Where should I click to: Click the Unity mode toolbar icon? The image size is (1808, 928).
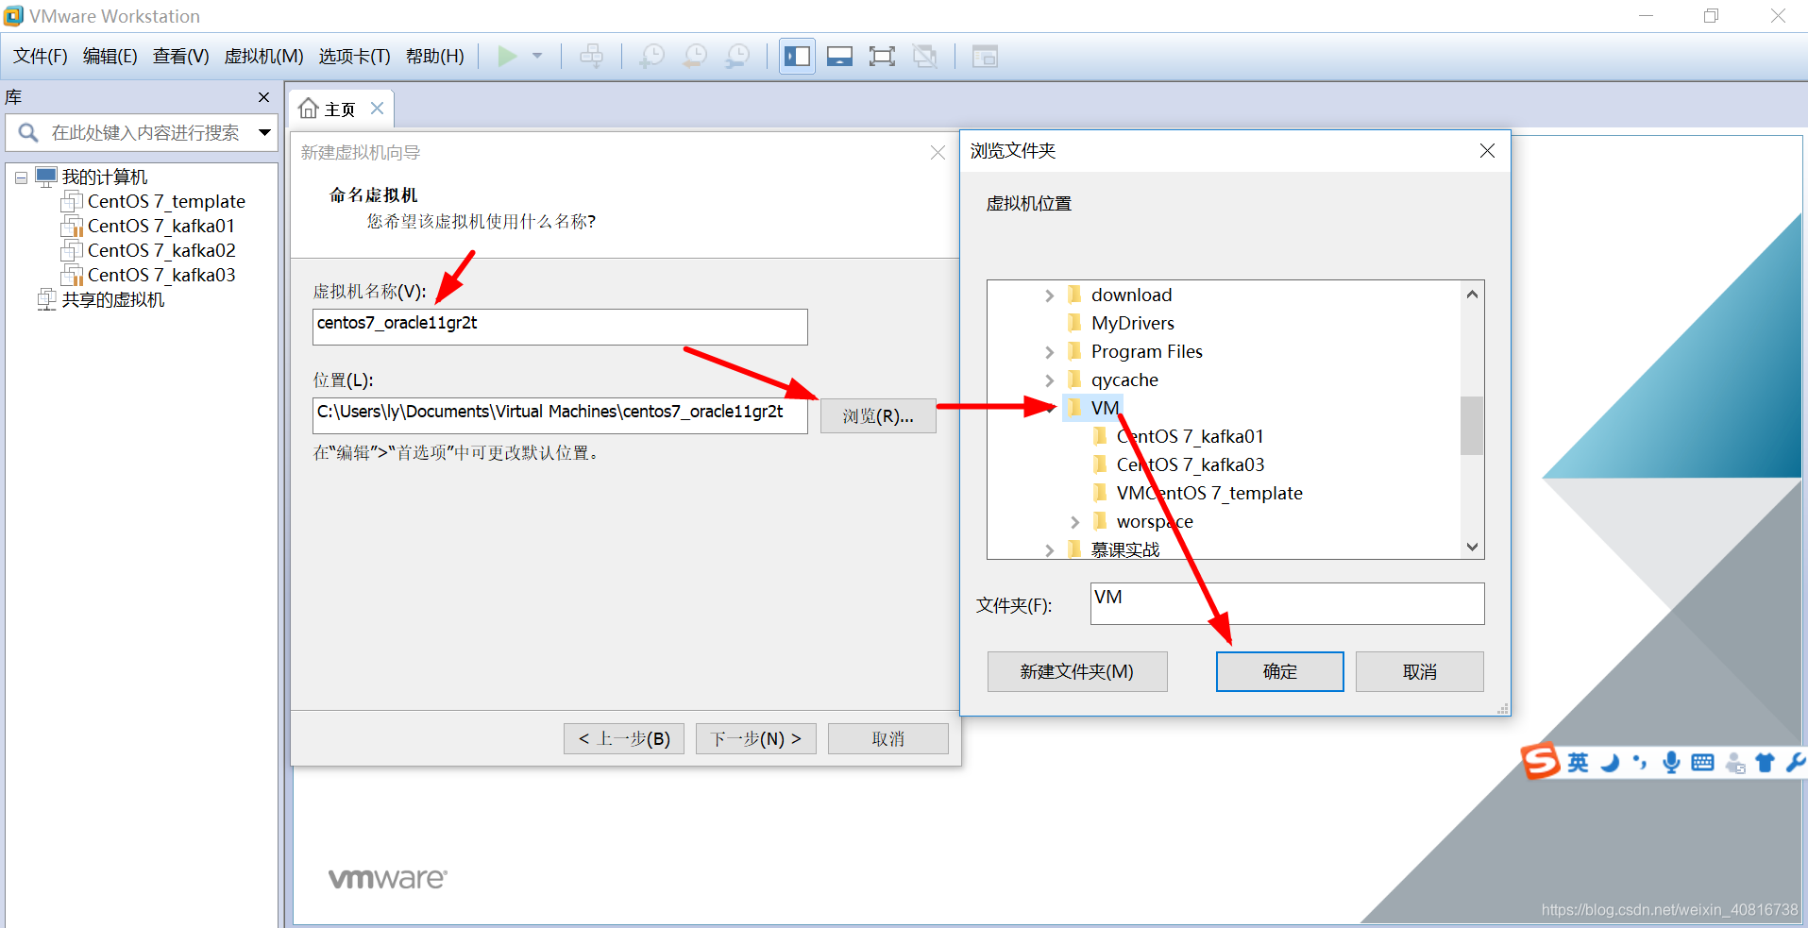pyautogui.click(x=925, y=56)
